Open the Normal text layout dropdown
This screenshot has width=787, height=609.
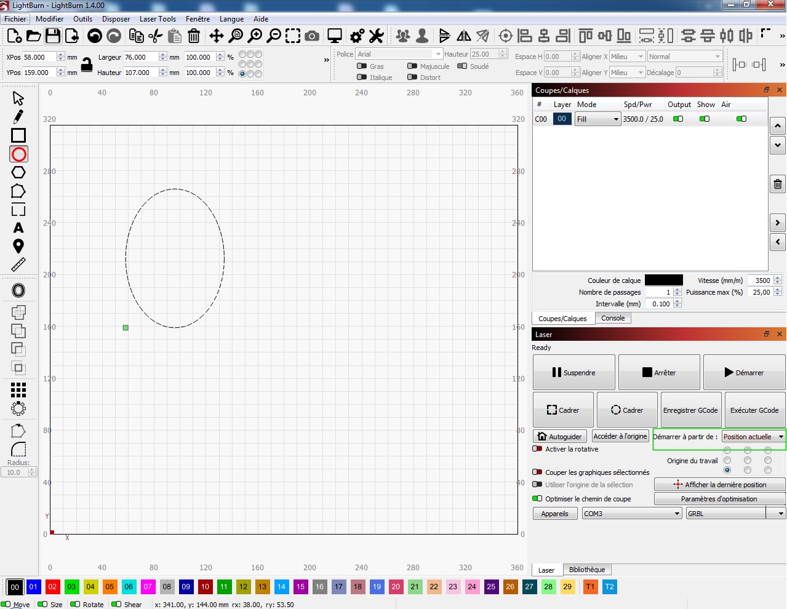tap(684, 56)
